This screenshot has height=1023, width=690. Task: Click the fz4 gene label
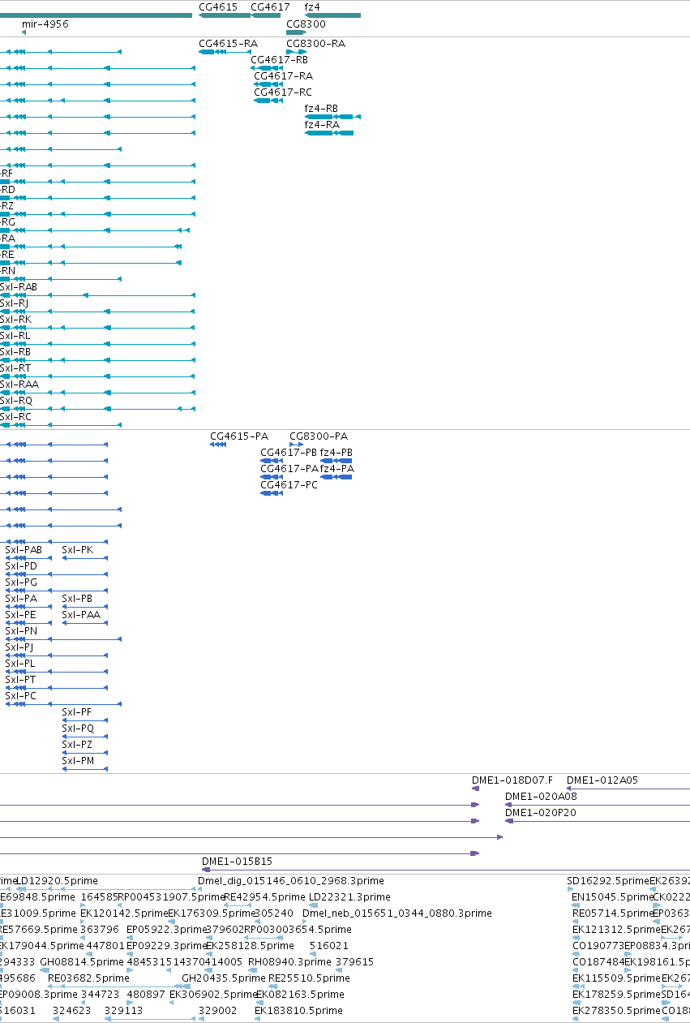point(312,6)
